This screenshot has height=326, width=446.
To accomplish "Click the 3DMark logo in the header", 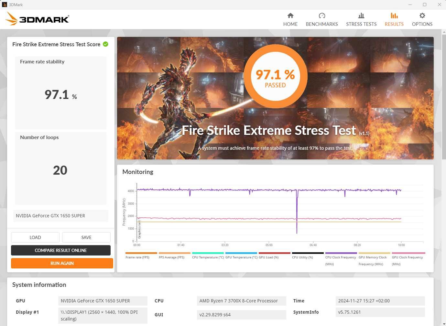I will [x=37, y=19].
